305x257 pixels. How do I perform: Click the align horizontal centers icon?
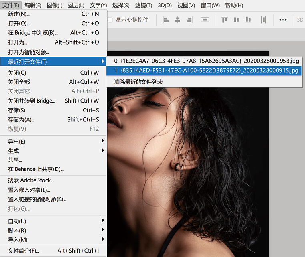coord(178,20)
